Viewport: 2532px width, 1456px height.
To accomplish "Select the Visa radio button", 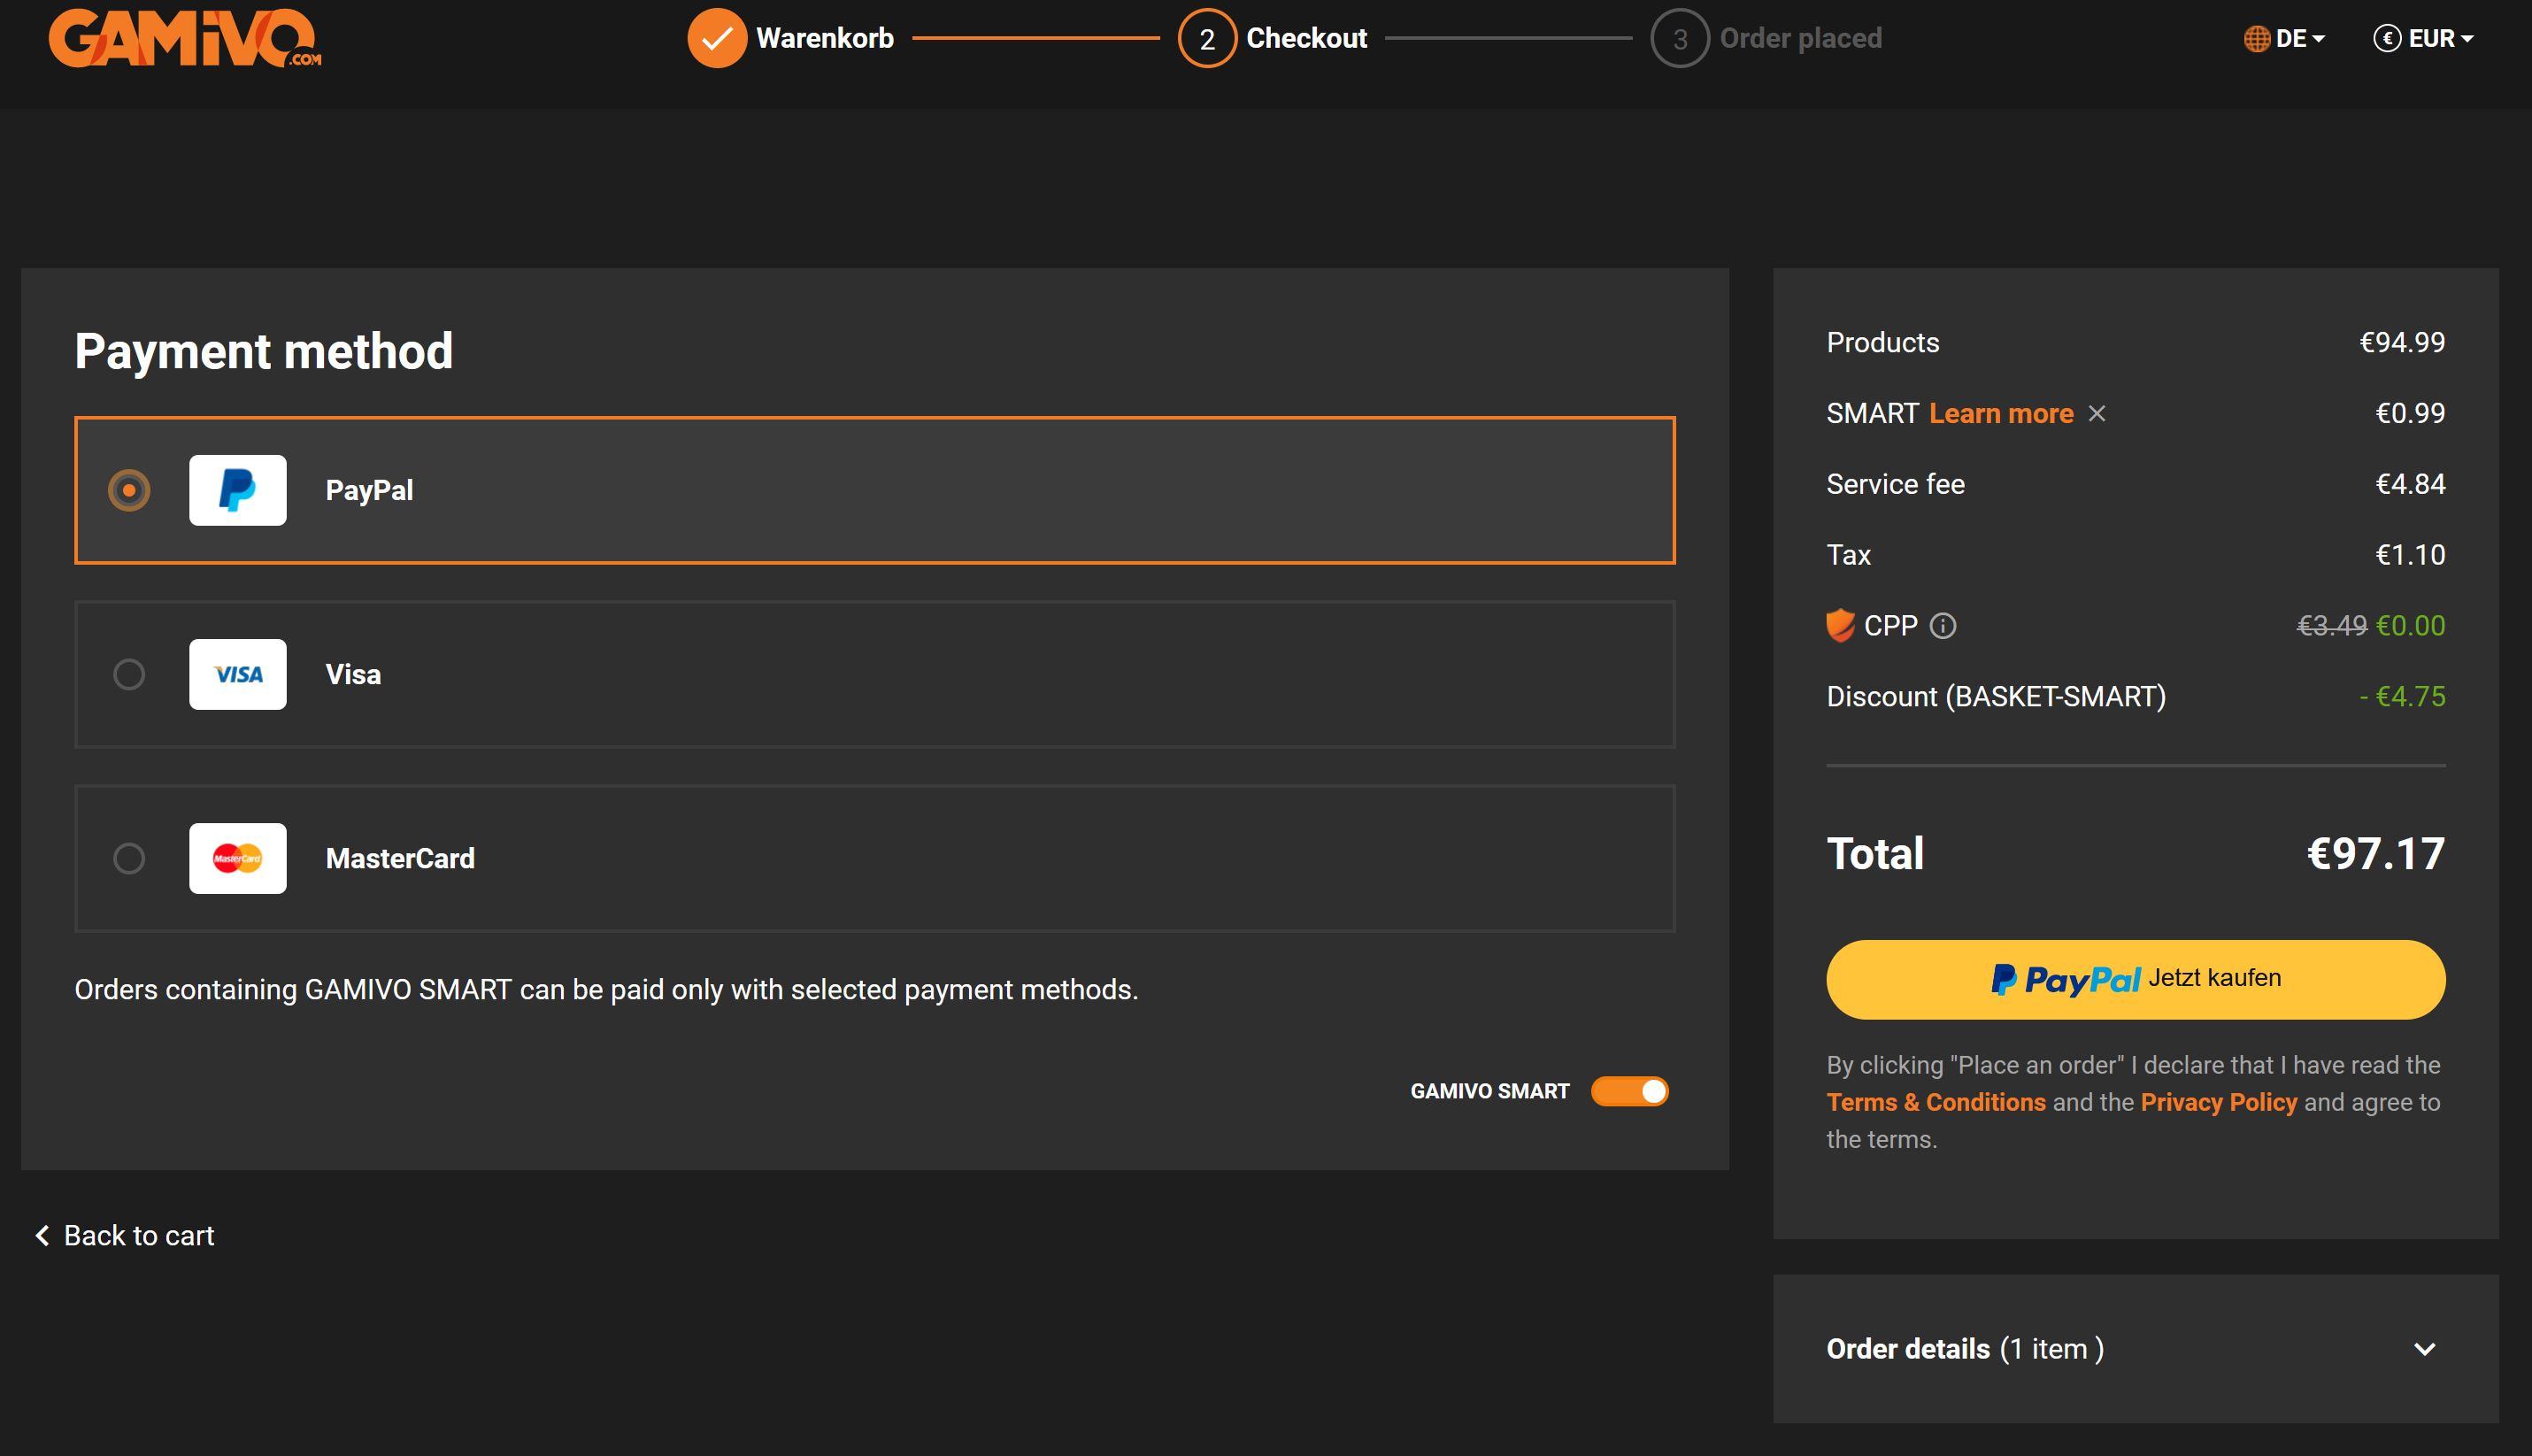I will (x=129, y=674).
